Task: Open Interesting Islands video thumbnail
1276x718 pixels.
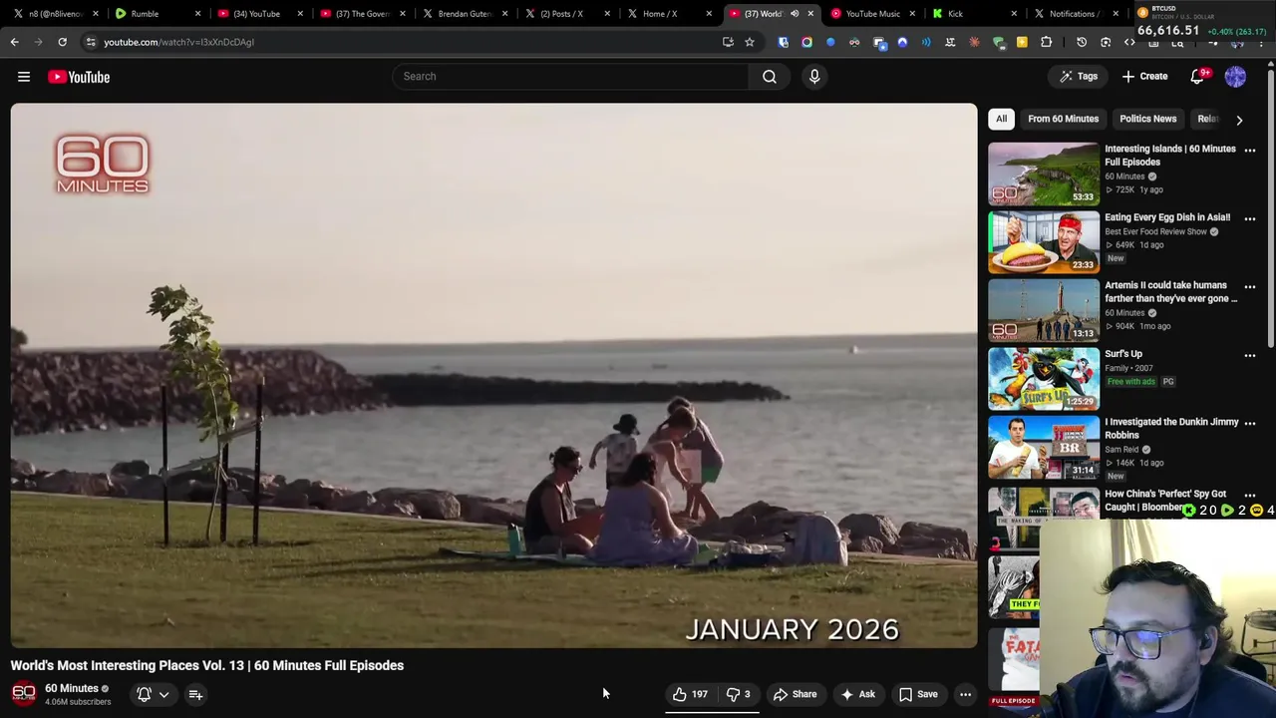Action: pos(1044,174)
